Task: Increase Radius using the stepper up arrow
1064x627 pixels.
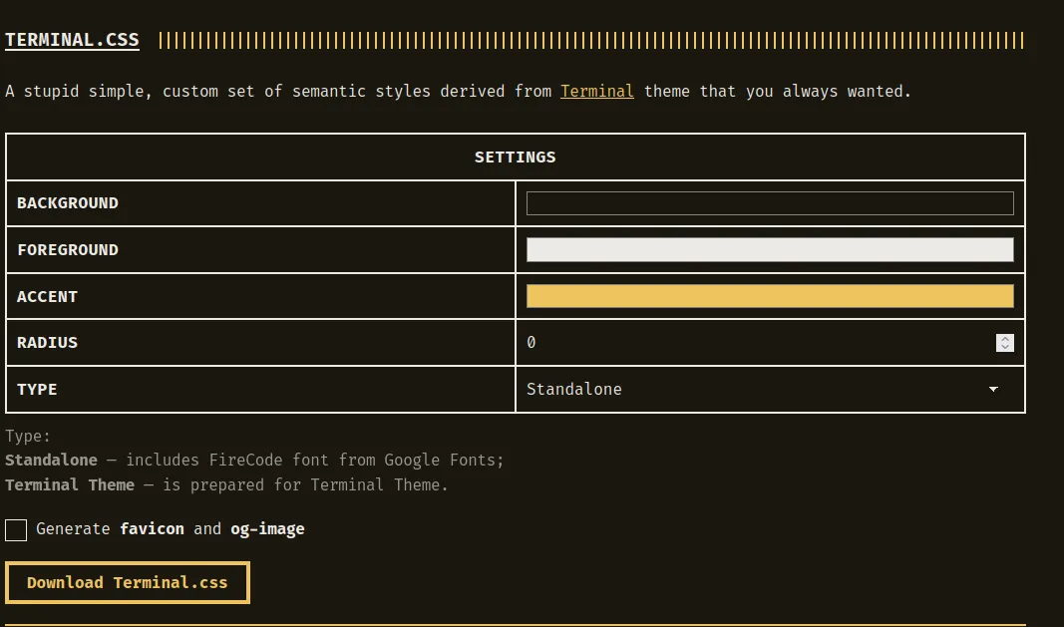Action: [x=1005, y=338]
